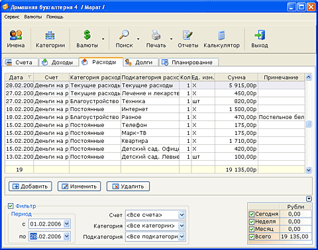Click the total 19 135,00р footer cell
Image resolution: width=318 pixels, height=250 pixels.
(x=237, y=170)
